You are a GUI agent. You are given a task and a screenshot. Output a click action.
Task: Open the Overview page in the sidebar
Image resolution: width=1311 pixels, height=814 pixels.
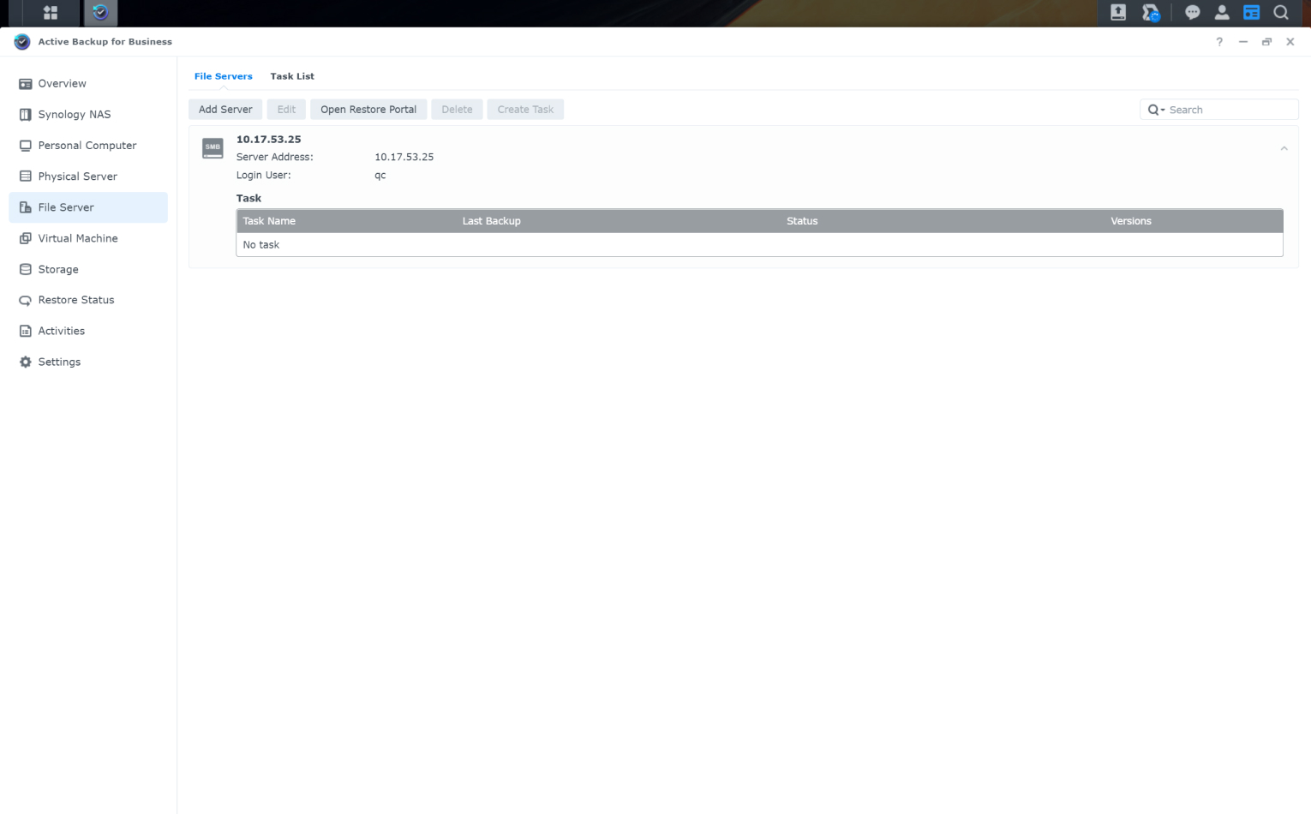click(x=60, y=83)
